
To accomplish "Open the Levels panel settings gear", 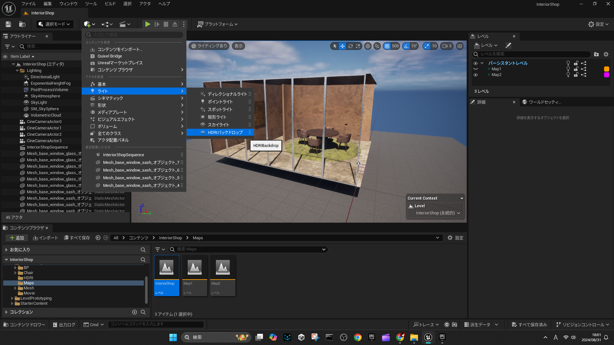I will point(606,54).
